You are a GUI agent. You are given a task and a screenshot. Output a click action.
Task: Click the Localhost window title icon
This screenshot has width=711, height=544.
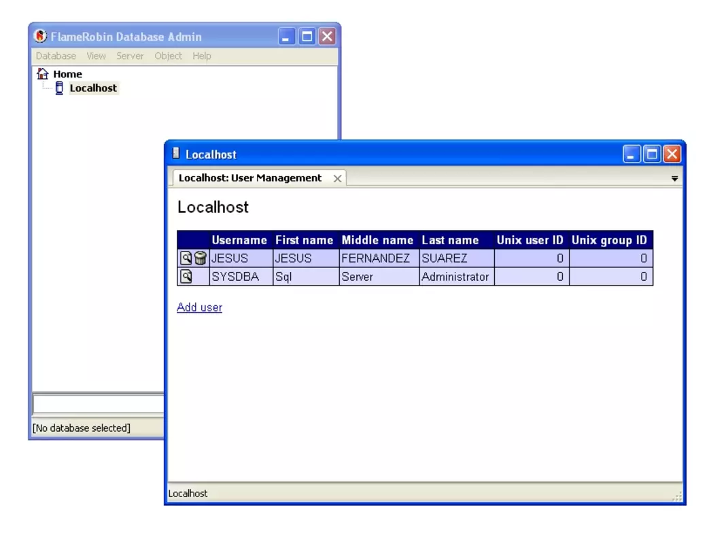pyautogui.click(x=176, y=154)
